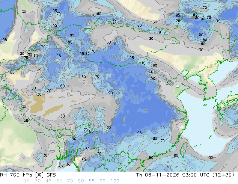Click the 100 value in the color legend
The image size is (238, 184).
[115, 181]
